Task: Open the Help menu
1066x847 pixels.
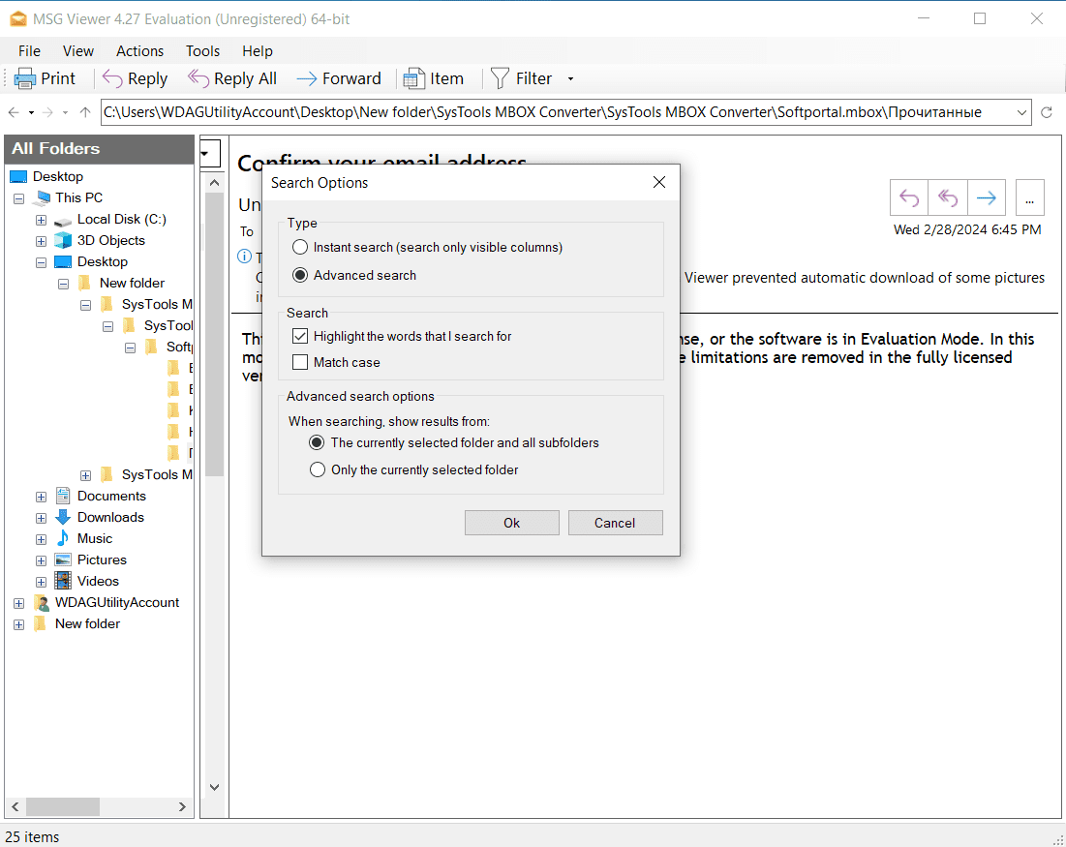Action: click(x=257, y=51)
